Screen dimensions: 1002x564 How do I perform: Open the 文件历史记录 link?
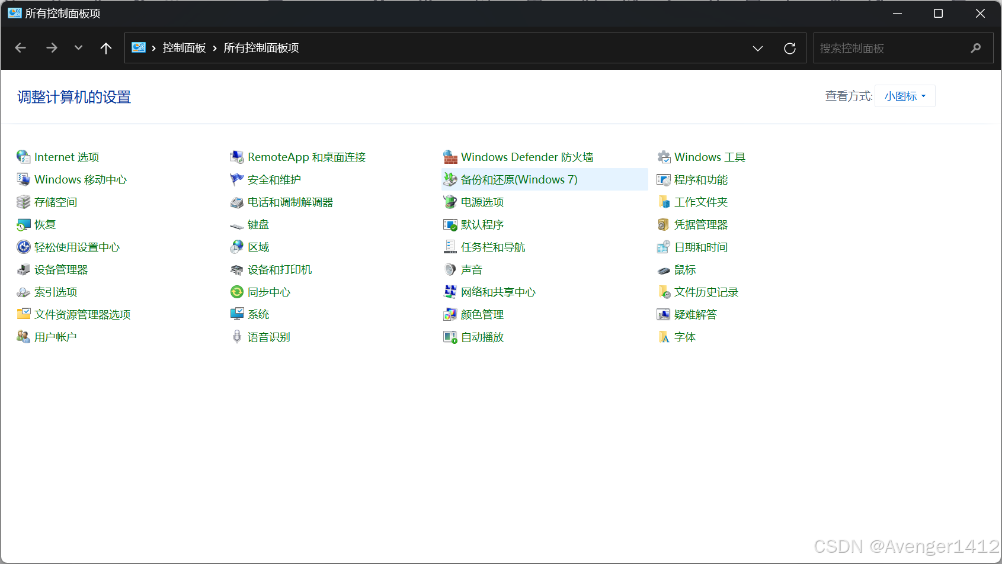coord(706,292)
